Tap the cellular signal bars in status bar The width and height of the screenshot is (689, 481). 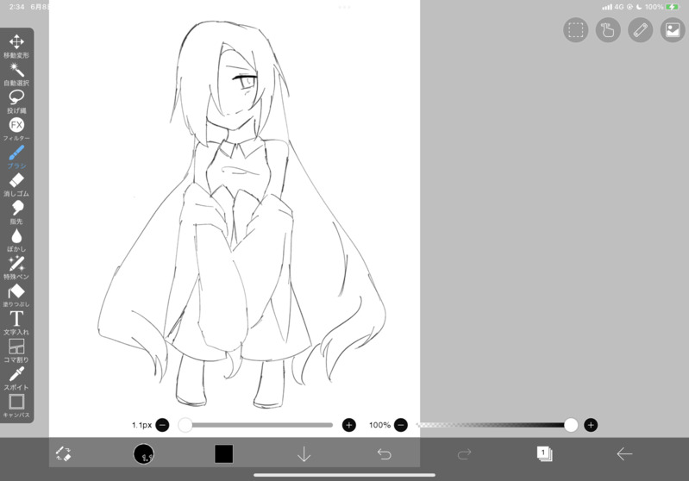pos(607,7)
